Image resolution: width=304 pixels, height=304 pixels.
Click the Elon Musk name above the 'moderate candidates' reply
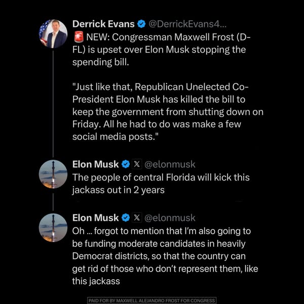96,218
